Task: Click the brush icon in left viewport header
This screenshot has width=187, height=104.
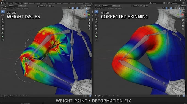Action: point(6,6)
